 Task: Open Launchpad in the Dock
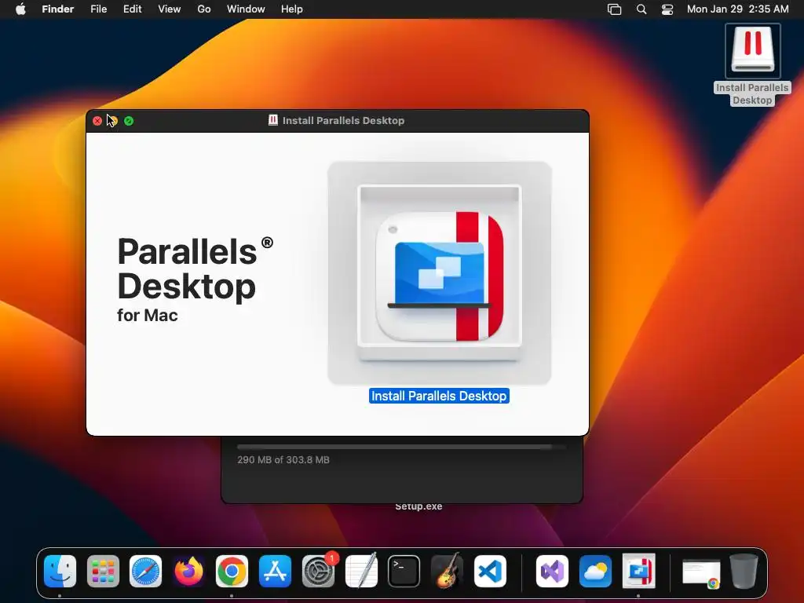(x=103, y=572)
